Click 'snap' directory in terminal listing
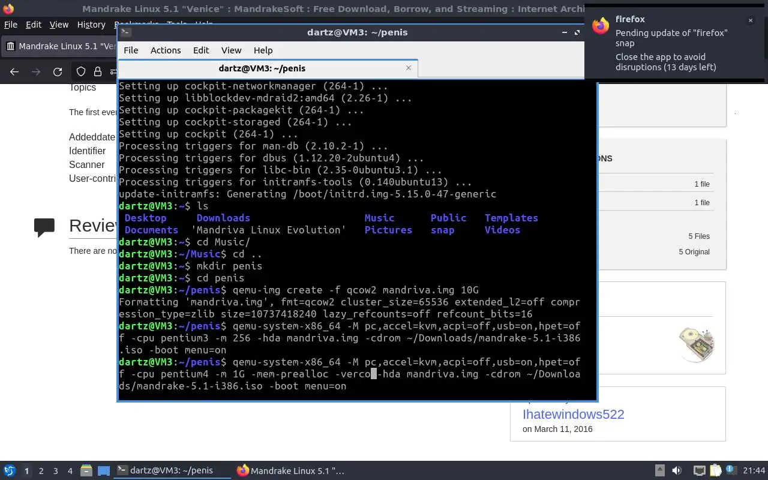 442,230
